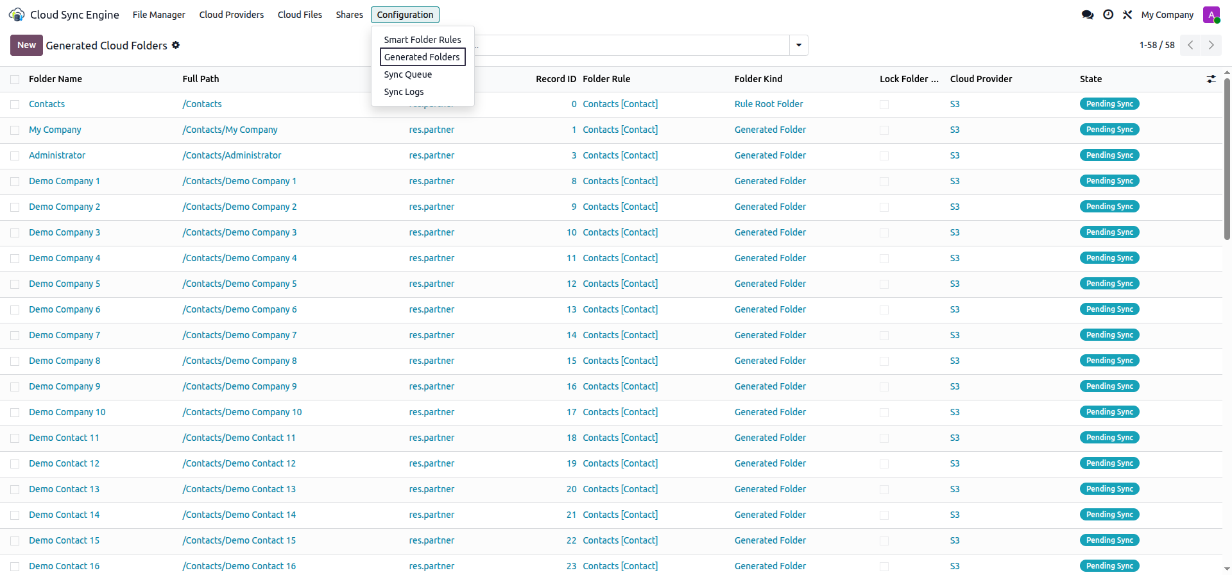Select the Administrator row checkbox
Image resolution: width=1232 pixels, height=575 pixels.
[15, 156]
